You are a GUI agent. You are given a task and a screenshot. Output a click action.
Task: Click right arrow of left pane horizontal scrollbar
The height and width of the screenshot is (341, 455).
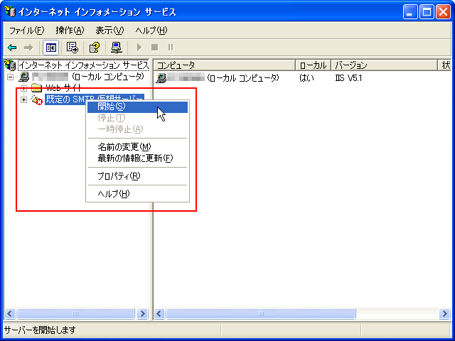click(x=142, y=313)
